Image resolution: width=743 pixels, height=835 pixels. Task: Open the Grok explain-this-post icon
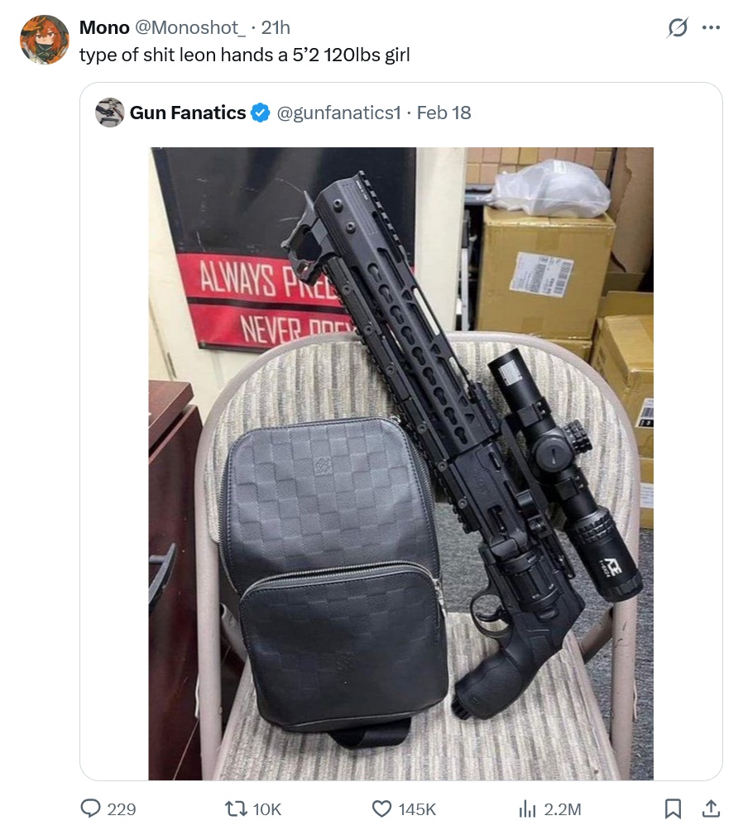click(678, 28)
